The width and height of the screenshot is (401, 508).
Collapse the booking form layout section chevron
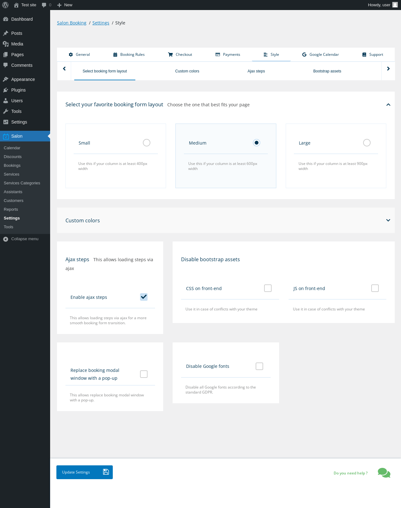(388, 105)
